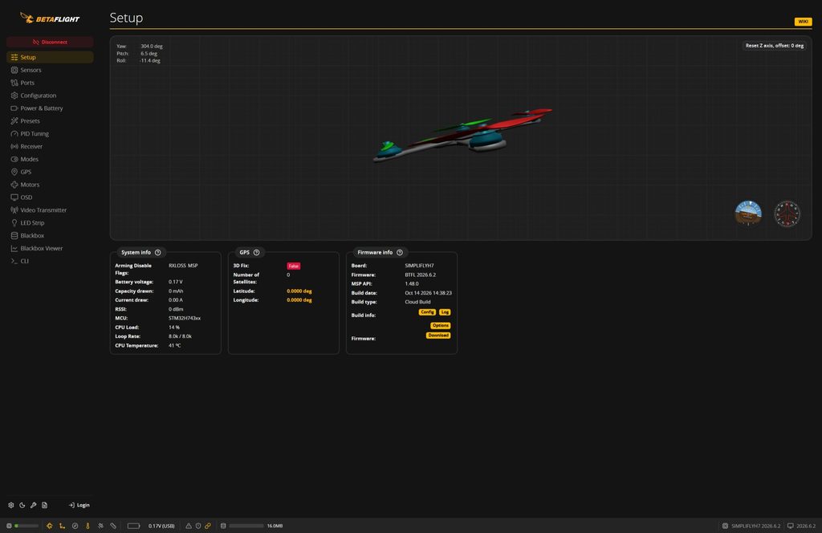Open the Setup tab

pos(50,57)
